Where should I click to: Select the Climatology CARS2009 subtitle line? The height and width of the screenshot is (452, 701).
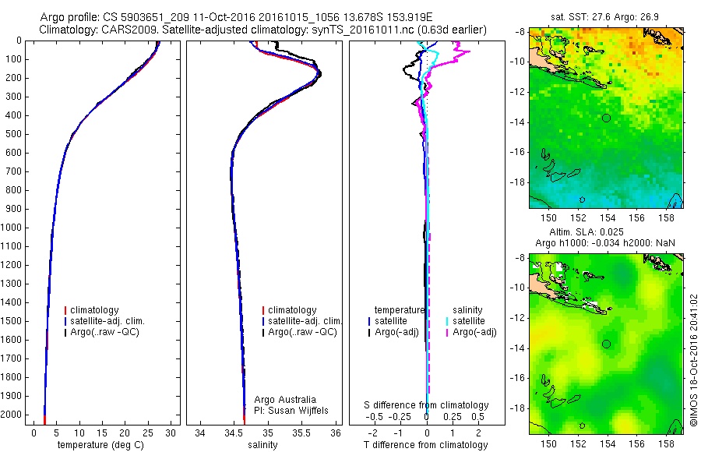(x=263, y=30)
